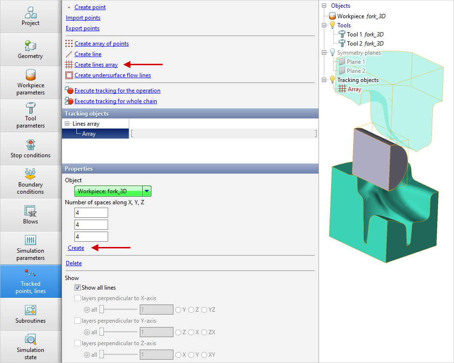Select the Array item under Tracking objects
Viewport: 454px width, 363px height.
[354, 89]
